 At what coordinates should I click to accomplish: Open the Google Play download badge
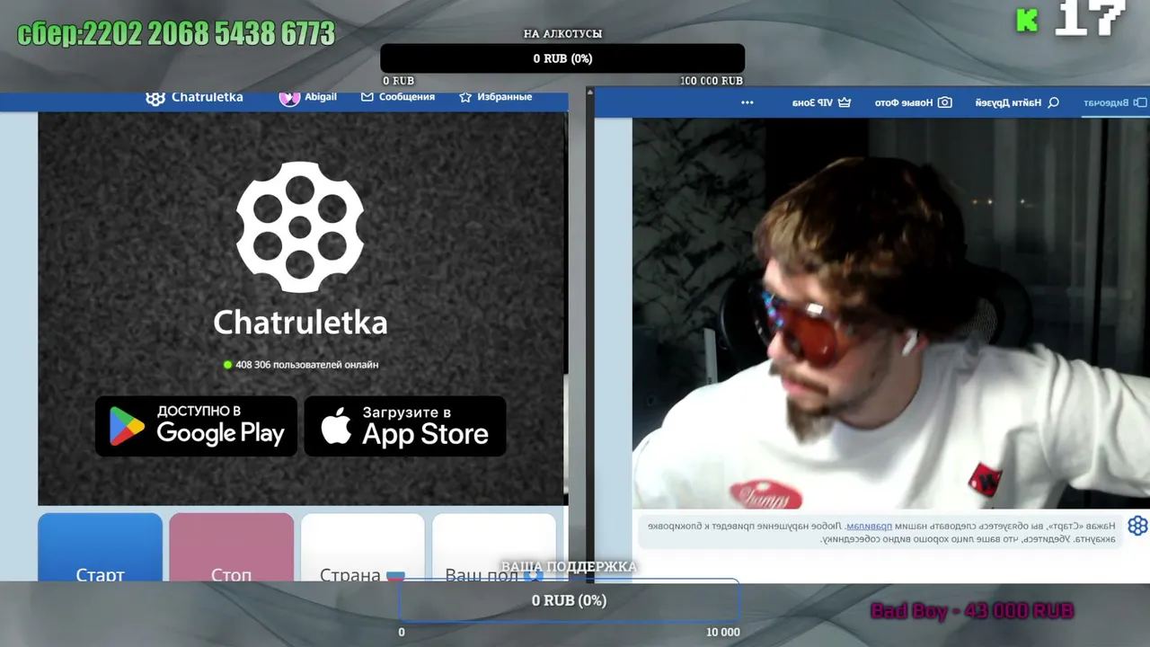tap(196, 426)
